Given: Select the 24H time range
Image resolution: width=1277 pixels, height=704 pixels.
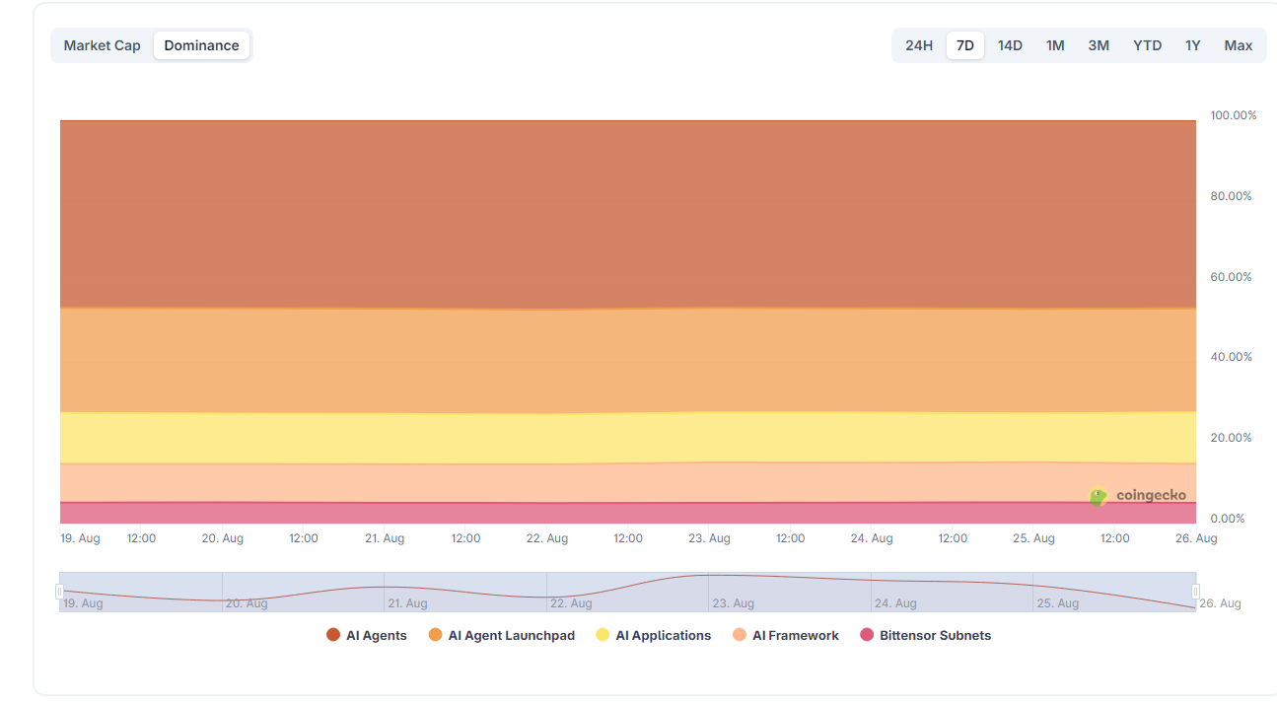Looking at the screenshot, I should (x=918, y=44).
